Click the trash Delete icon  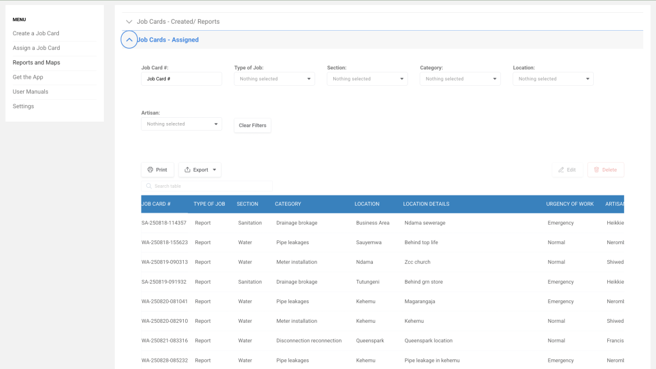596,170
